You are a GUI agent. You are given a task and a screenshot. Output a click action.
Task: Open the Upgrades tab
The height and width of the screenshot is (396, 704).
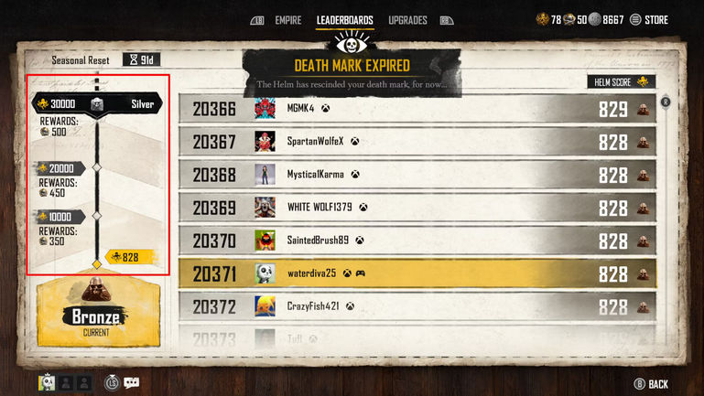pyautogui.click(x=407, y=20)
